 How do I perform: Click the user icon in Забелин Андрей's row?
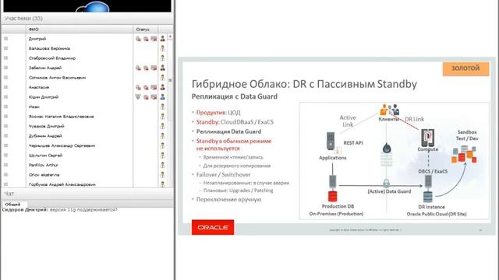coord(163,68)
